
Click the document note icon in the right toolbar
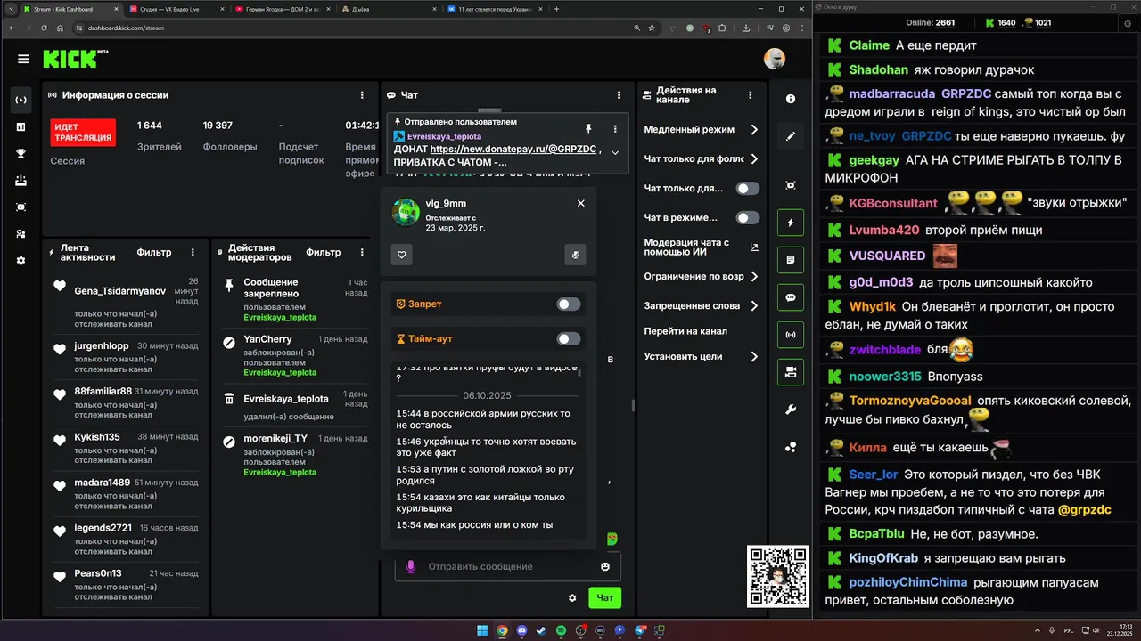(x=791, y=260)
